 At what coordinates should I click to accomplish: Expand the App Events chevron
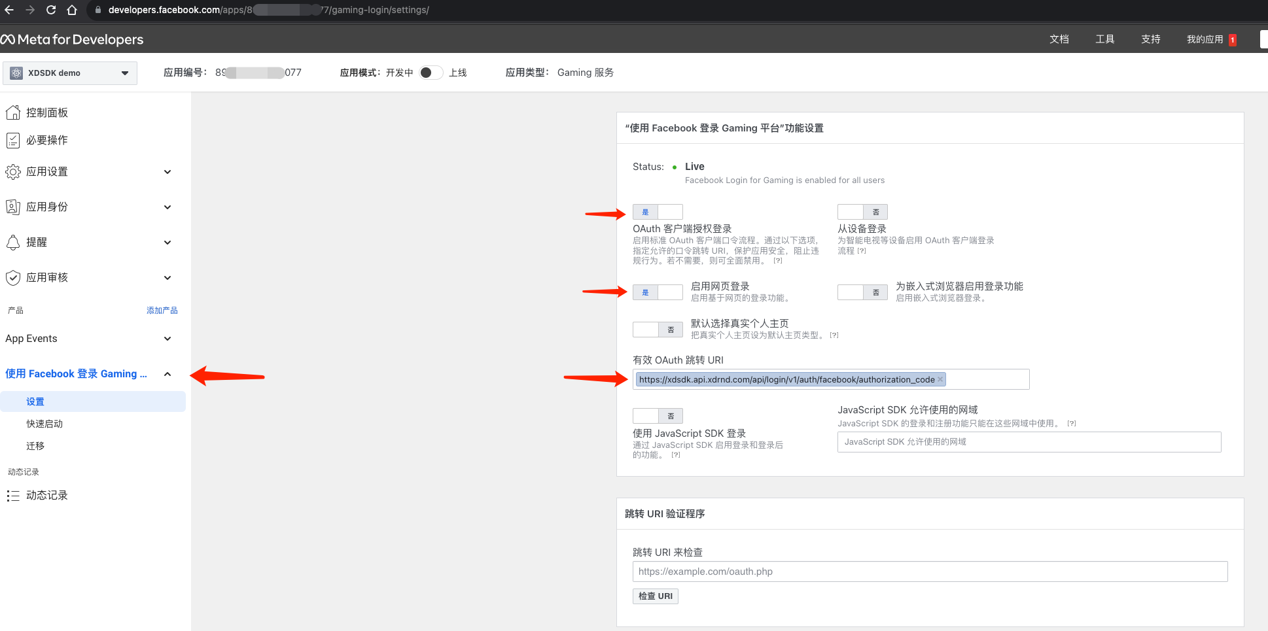[167, 339]
